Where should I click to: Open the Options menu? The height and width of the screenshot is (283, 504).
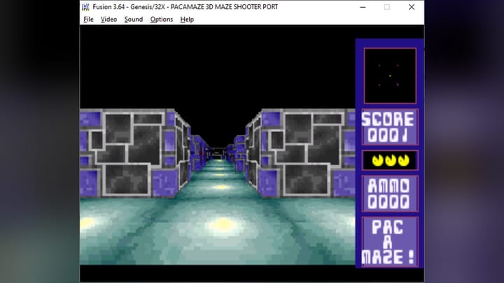tap(162, 20)
